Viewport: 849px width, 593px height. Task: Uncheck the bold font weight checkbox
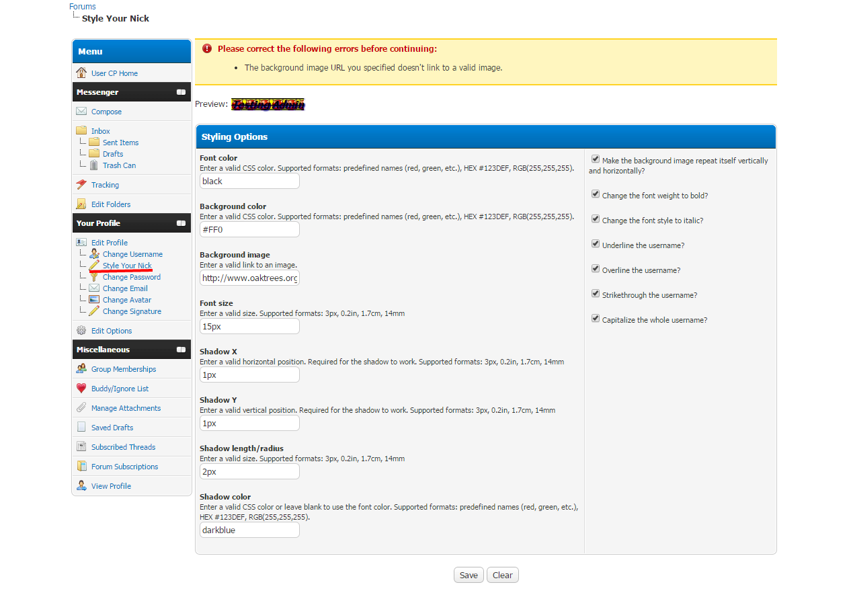596,194
